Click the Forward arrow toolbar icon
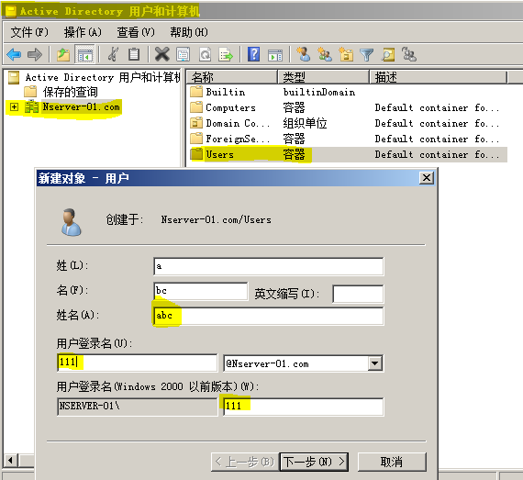The image size is (523, 480). 35,54
